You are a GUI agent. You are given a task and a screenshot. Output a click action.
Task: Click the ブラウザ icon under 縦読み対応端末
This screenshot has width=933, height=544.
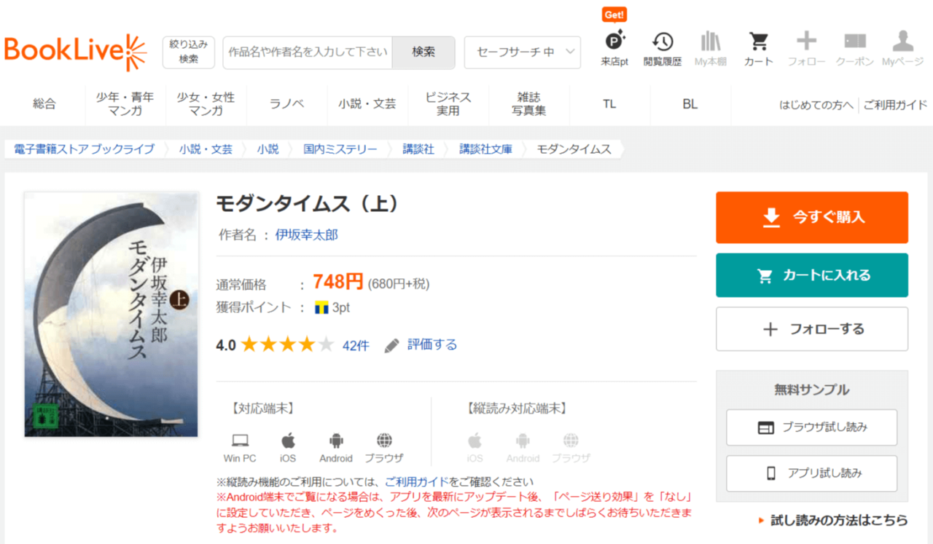pos(571,440)
